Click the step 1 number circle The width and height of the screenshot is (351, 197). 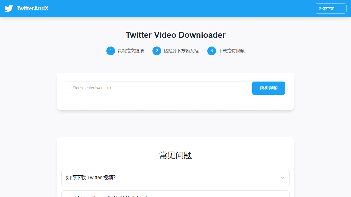[111, 51]
